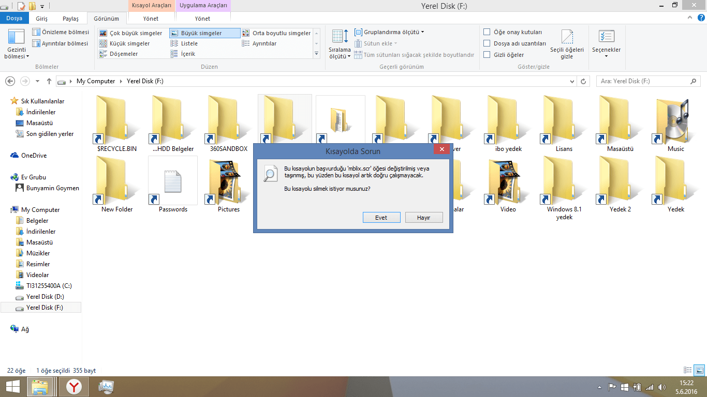Open Yerel Disk (D:) in navigation pane

coord(45,297)
